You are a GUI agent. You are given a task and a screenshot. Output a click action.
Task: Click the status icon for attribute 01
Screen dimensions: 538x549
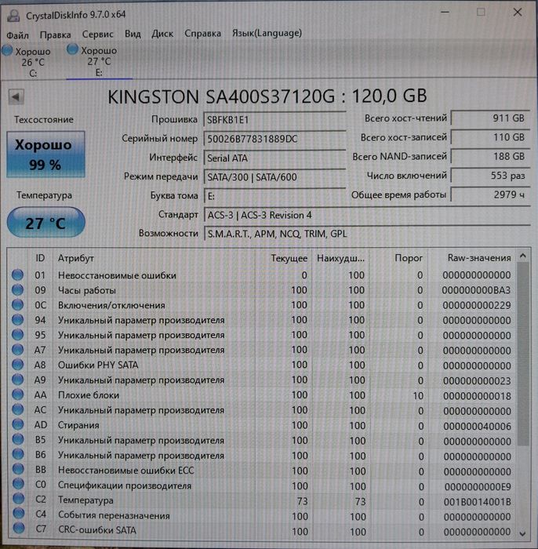coord(17,274)
